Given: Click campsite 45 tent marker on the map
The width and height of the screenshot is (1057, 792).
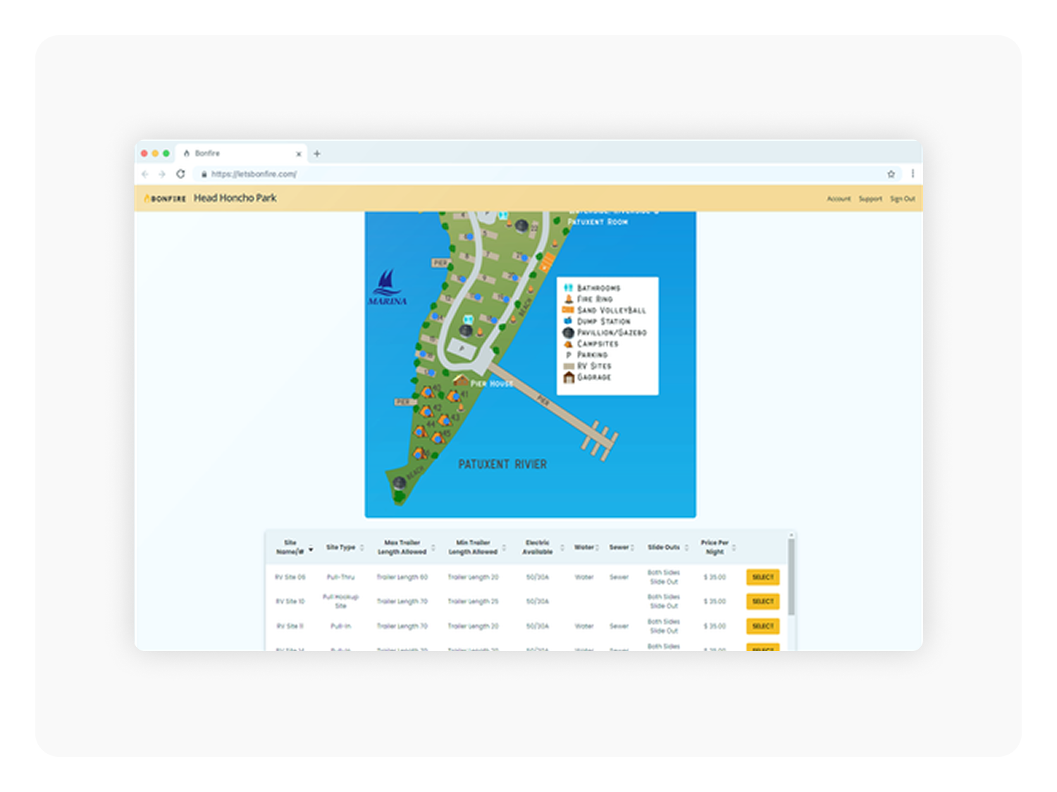Looking at the screenshot, I should coord(438,439).
